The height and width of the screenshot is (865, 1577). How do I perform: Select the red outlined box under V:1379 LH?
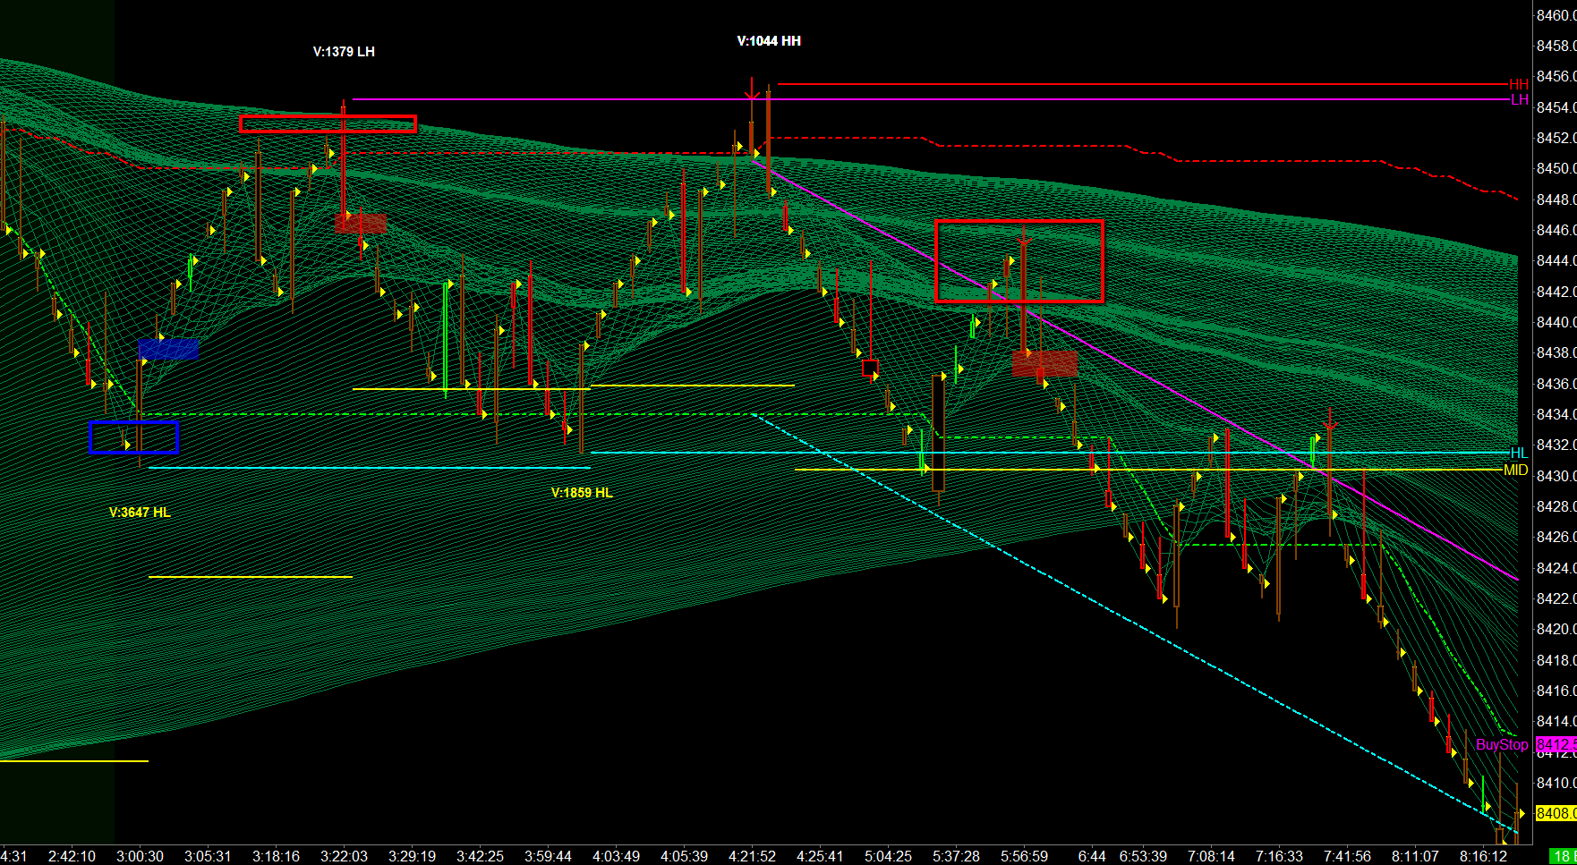click(x=328, y=124)
